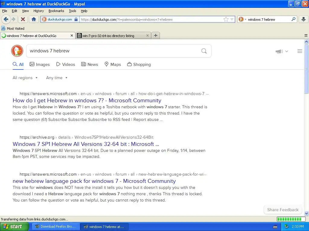Open 'Windows 7 SP1 Hebrew All Versions' result

(86, 144)
